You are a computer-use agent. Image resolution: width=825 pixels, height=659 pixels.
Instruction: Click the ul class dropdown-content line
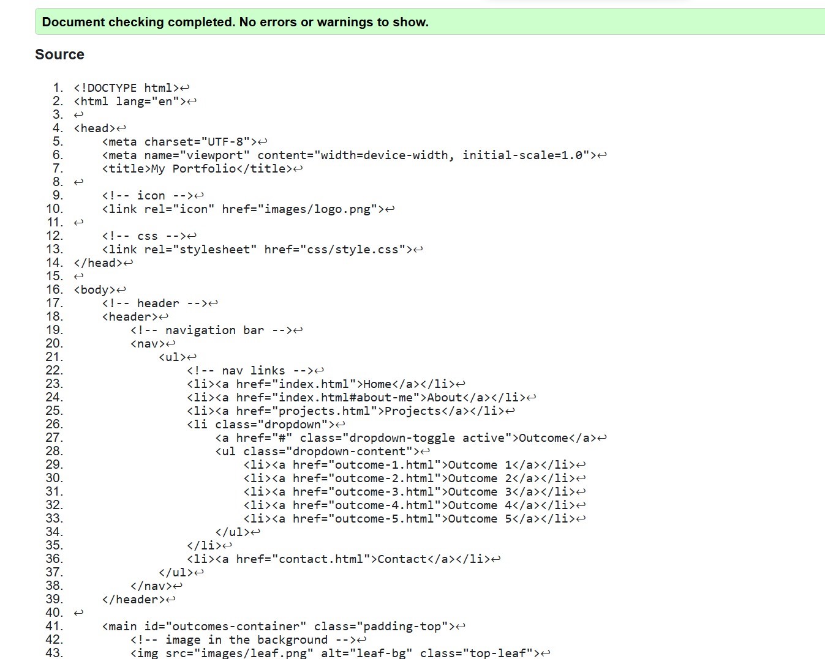pyautogui.click(x=317, y=452)
